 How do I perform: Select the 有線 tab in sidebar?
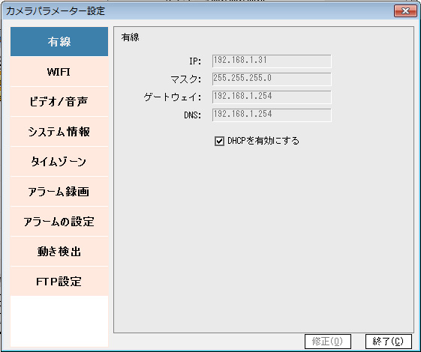point(59,41)
